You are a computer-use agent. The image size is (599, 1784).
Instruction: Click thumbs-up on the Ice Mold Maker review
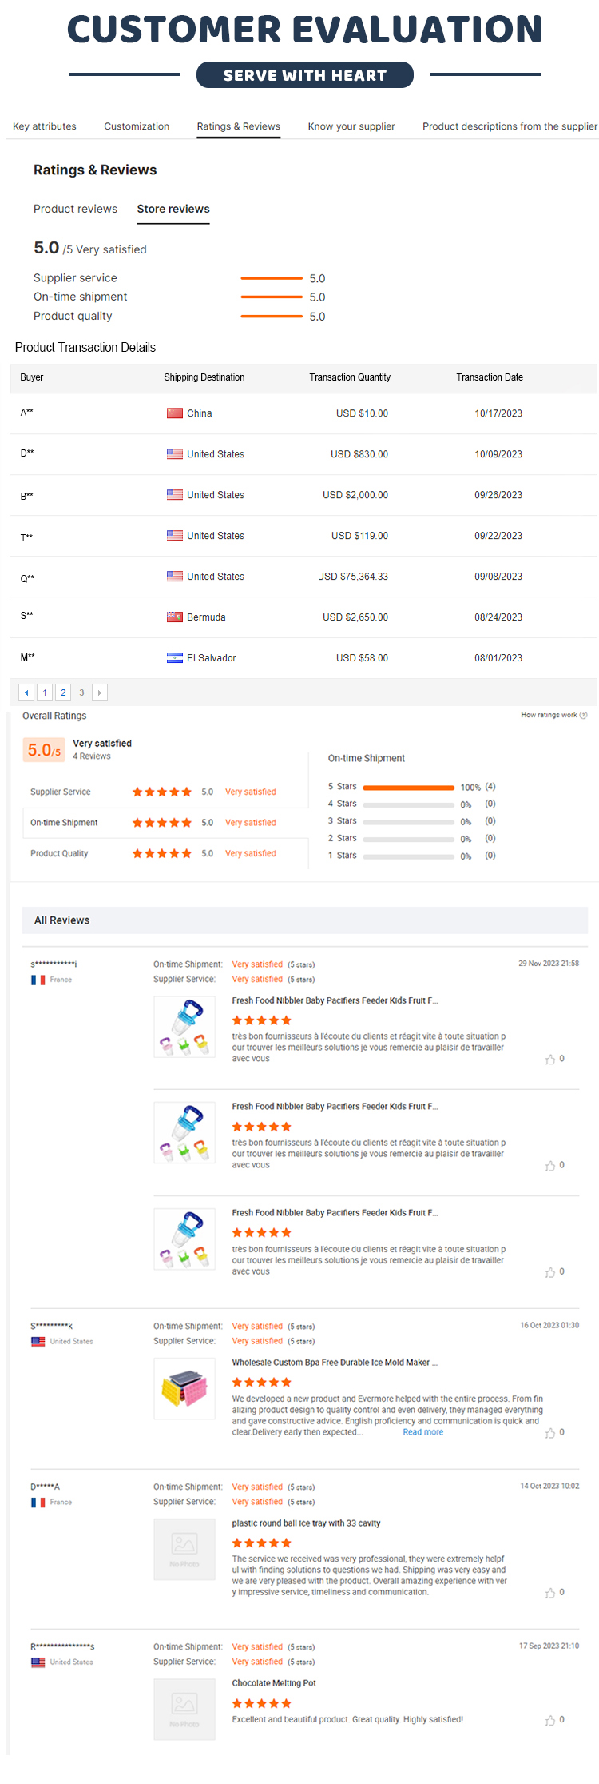(x=549, y=1433)
